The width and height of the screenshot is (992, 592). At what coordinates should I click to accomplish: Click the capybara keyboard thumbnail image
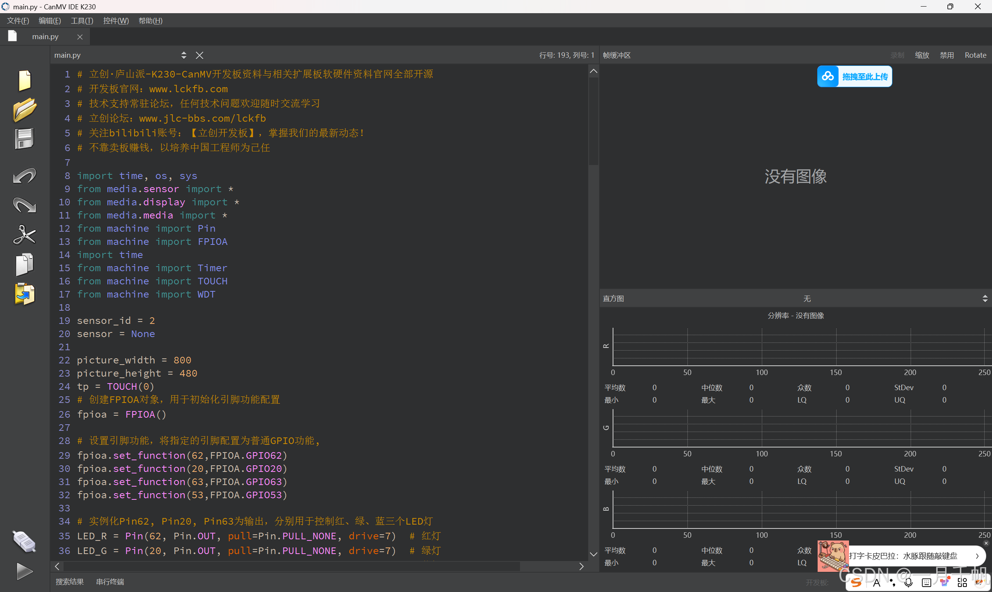[832, 556]
